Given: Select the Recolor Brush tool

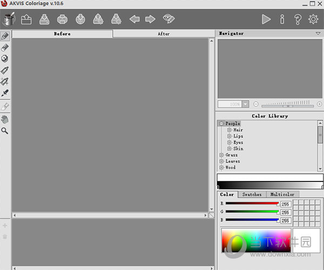Looking at the screenshot, I should 5,106.
